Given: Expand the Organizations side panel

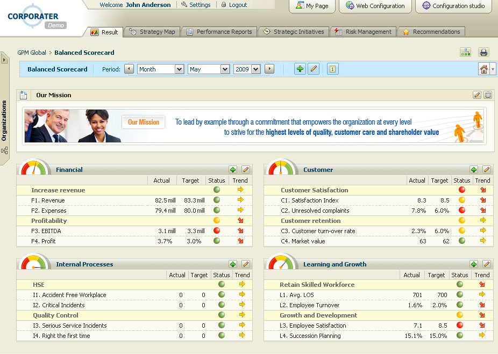Looking at the screenshot, I should 4,59.
